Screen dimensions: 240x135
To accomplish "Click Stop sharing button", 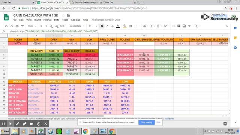I will click(x=147, y=122).
